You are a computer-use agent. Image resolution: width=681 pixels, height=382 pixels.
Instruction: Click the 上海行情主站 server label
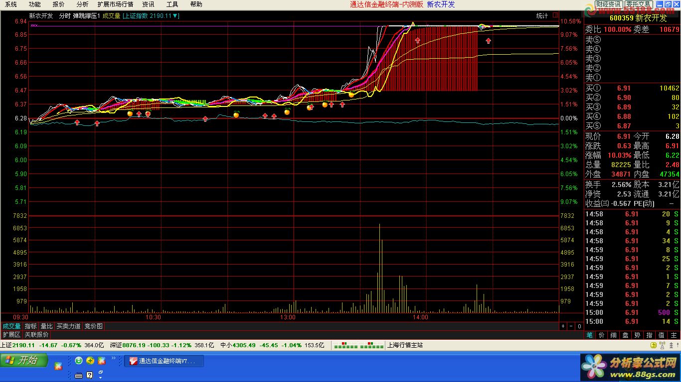[x=405, y=345]
